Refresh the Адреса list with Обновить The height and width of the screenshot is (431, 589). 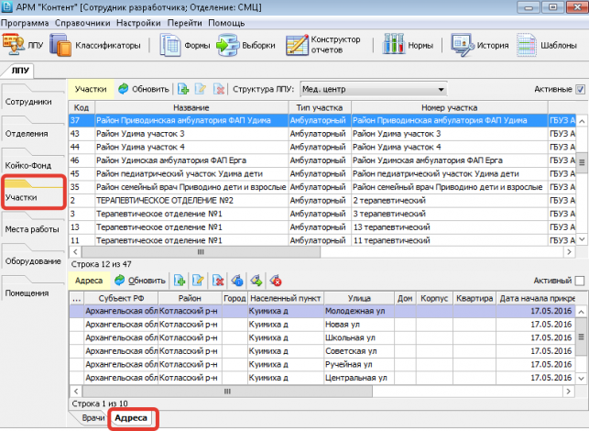(x=140, y=281)
